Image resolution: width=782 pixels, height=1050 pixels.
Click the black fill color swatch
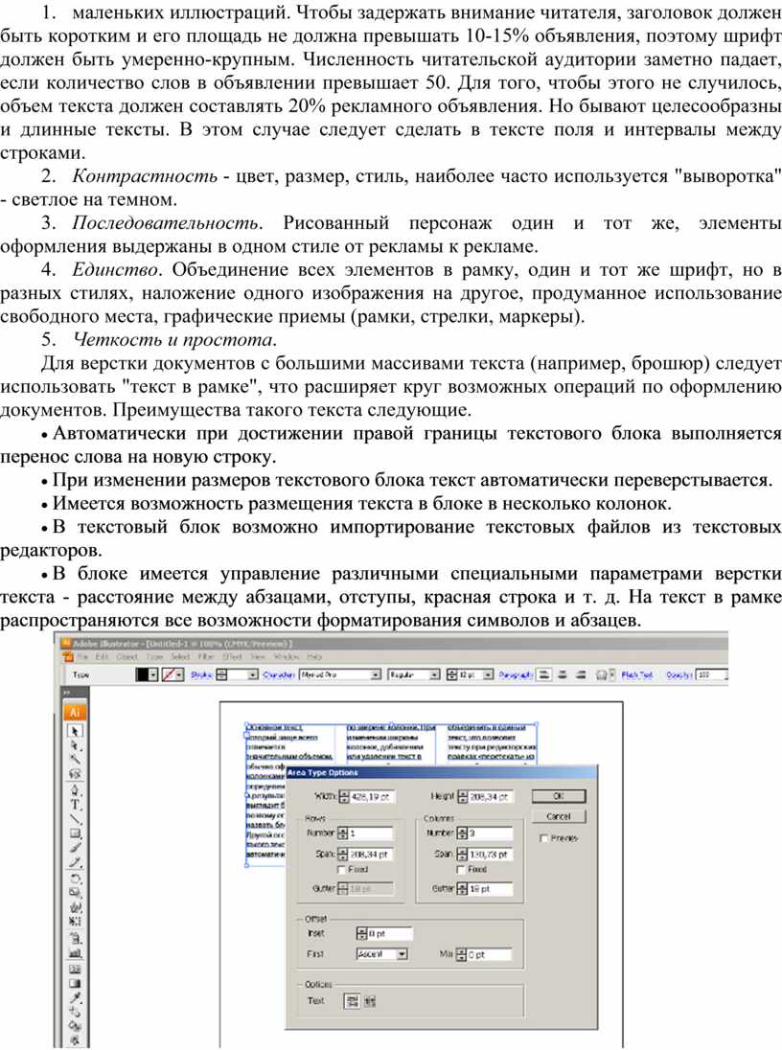coord(143,675)
